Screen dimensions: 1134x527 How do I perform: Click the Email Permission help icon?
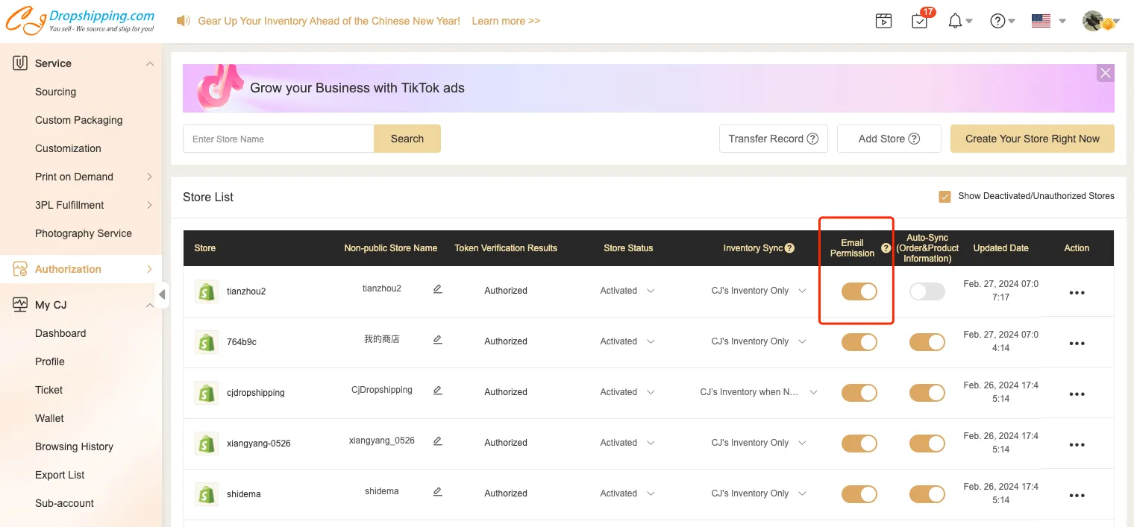[x=886, y=248]
